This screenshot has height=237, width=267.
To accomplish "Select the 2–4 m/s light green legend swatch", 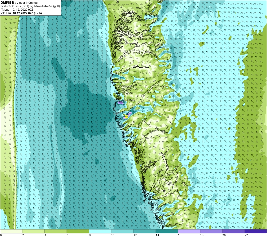I will pyautogui.click(x=33, y=231).
